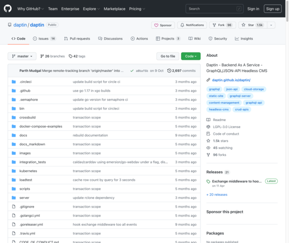This screenshot has height=243, width=289.
Task: Open the Insights tab
Action: [243, 38]
